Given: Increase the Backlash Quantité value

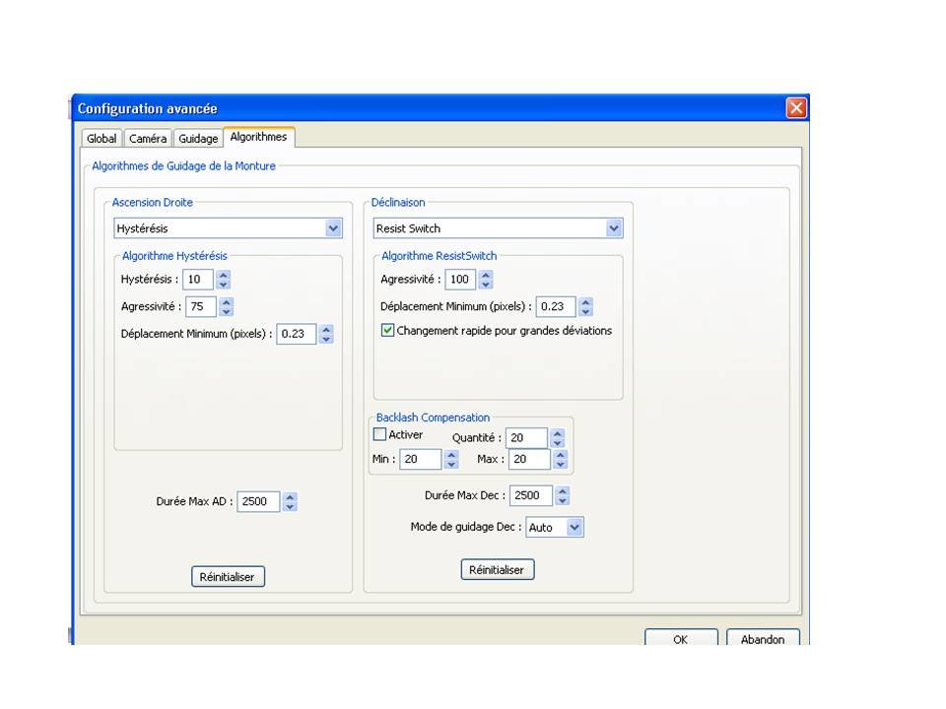Looking at the screenshot, I should 558,433.
